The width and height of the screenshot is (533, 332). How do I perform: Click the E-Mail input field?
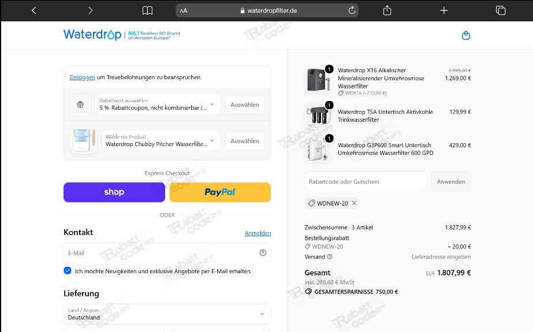pyautogui.click(x=167, y=252)
